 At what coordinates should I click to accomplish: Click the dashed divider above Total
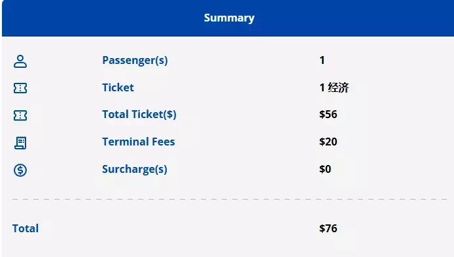[x=230, y=199]
